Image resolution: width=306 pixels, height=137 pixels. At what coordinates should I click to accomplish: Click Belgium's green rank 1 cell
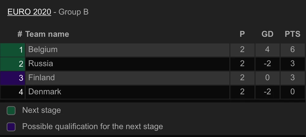pos(13,50)
